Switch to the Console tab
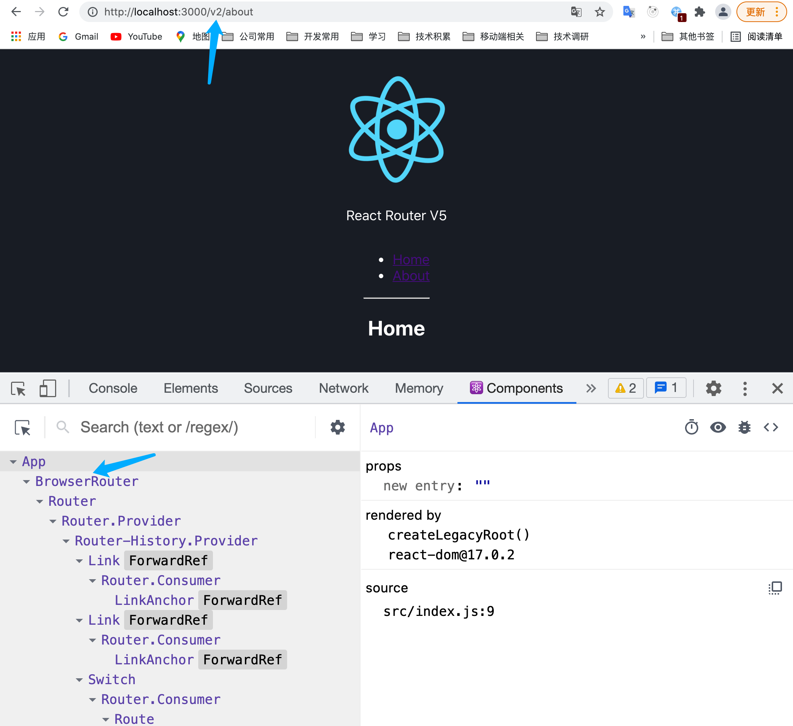 (113, 388)
